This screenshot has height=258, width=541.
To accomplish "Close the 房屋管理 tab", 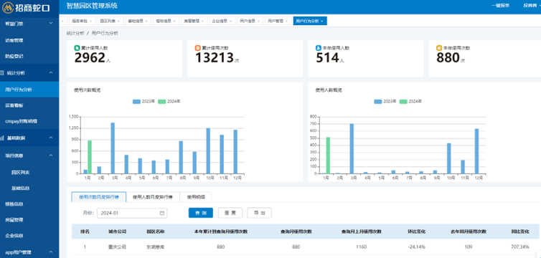I will pyautogui.click(x=202, y=21).
